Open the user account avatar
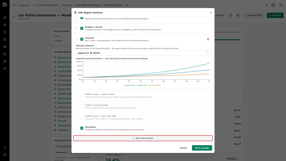This screenshot has height=161, width=286. (x=273, y=5)
